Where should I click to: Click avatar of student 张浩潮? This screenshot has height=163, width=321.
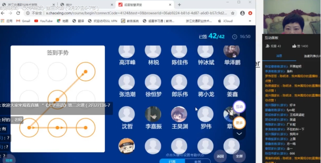click(x=127, y=82)
